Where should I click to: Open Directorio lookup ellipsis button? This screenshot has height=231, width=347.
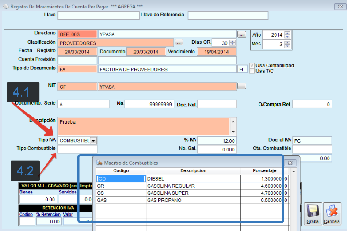pos(241,34)
